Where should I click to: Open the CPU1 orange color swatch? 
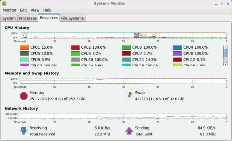click(x=24, y=47)
